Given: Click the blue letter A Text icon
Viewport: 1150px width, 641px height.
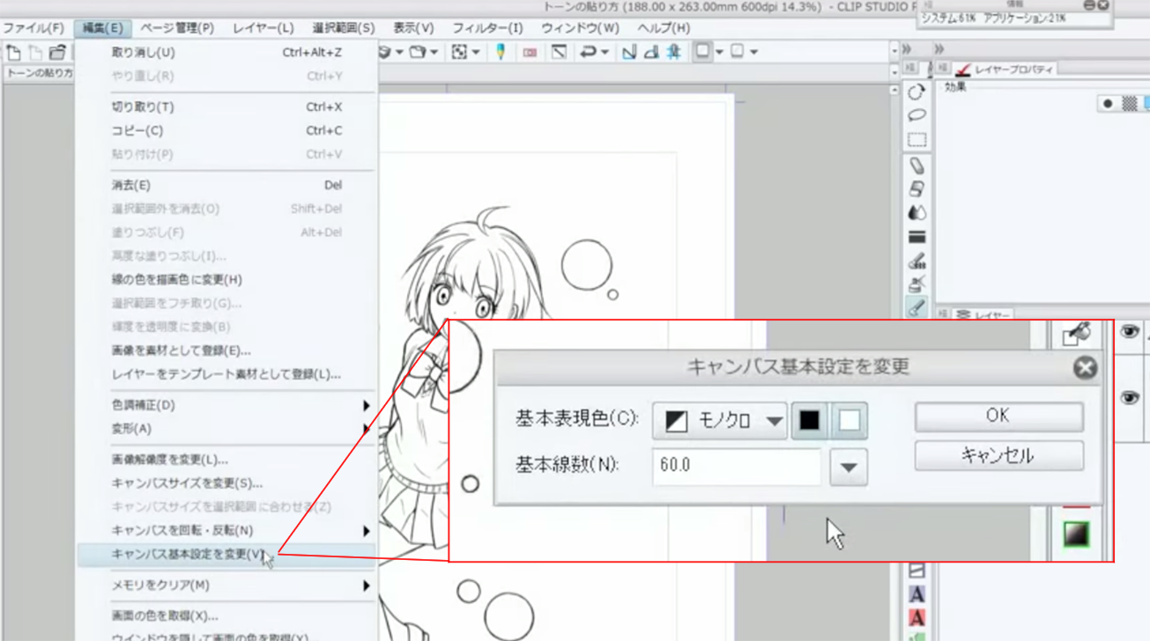Looking at the screenshot, I should point(916,595).
